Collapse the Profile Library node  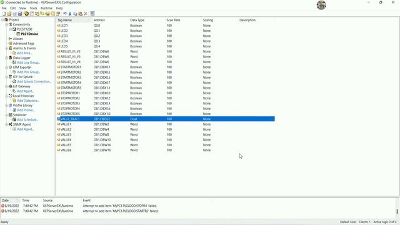pyautogui.click(x=7, y=106)
